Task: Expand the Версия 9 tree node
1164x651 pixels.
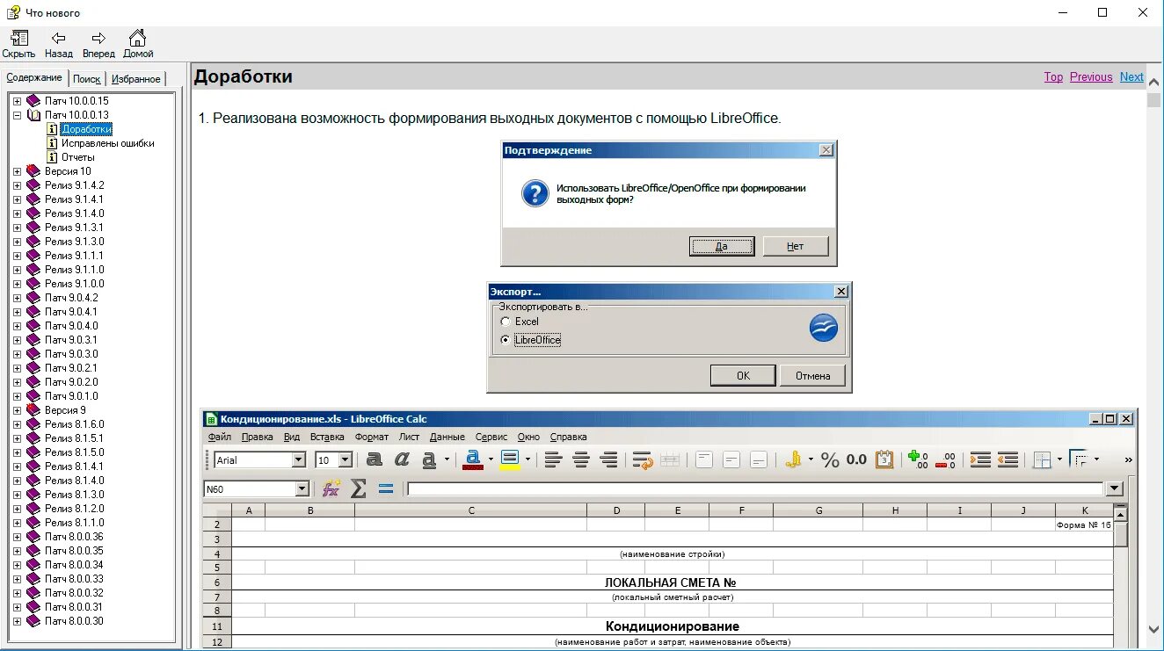Action: click(17, 410)
